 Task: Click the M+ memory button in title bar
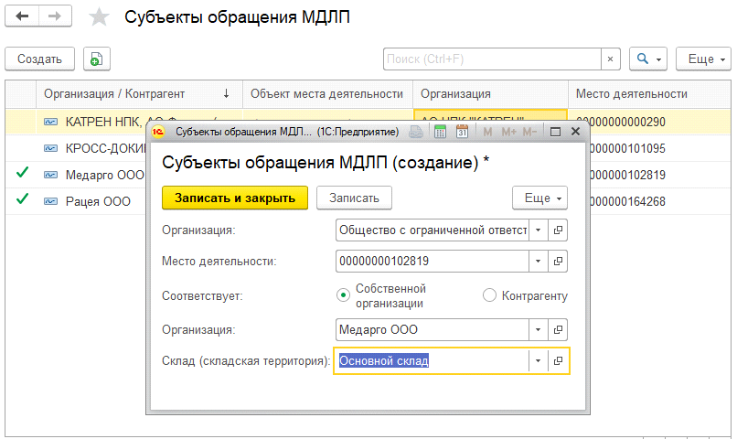(x=508, y=132)
